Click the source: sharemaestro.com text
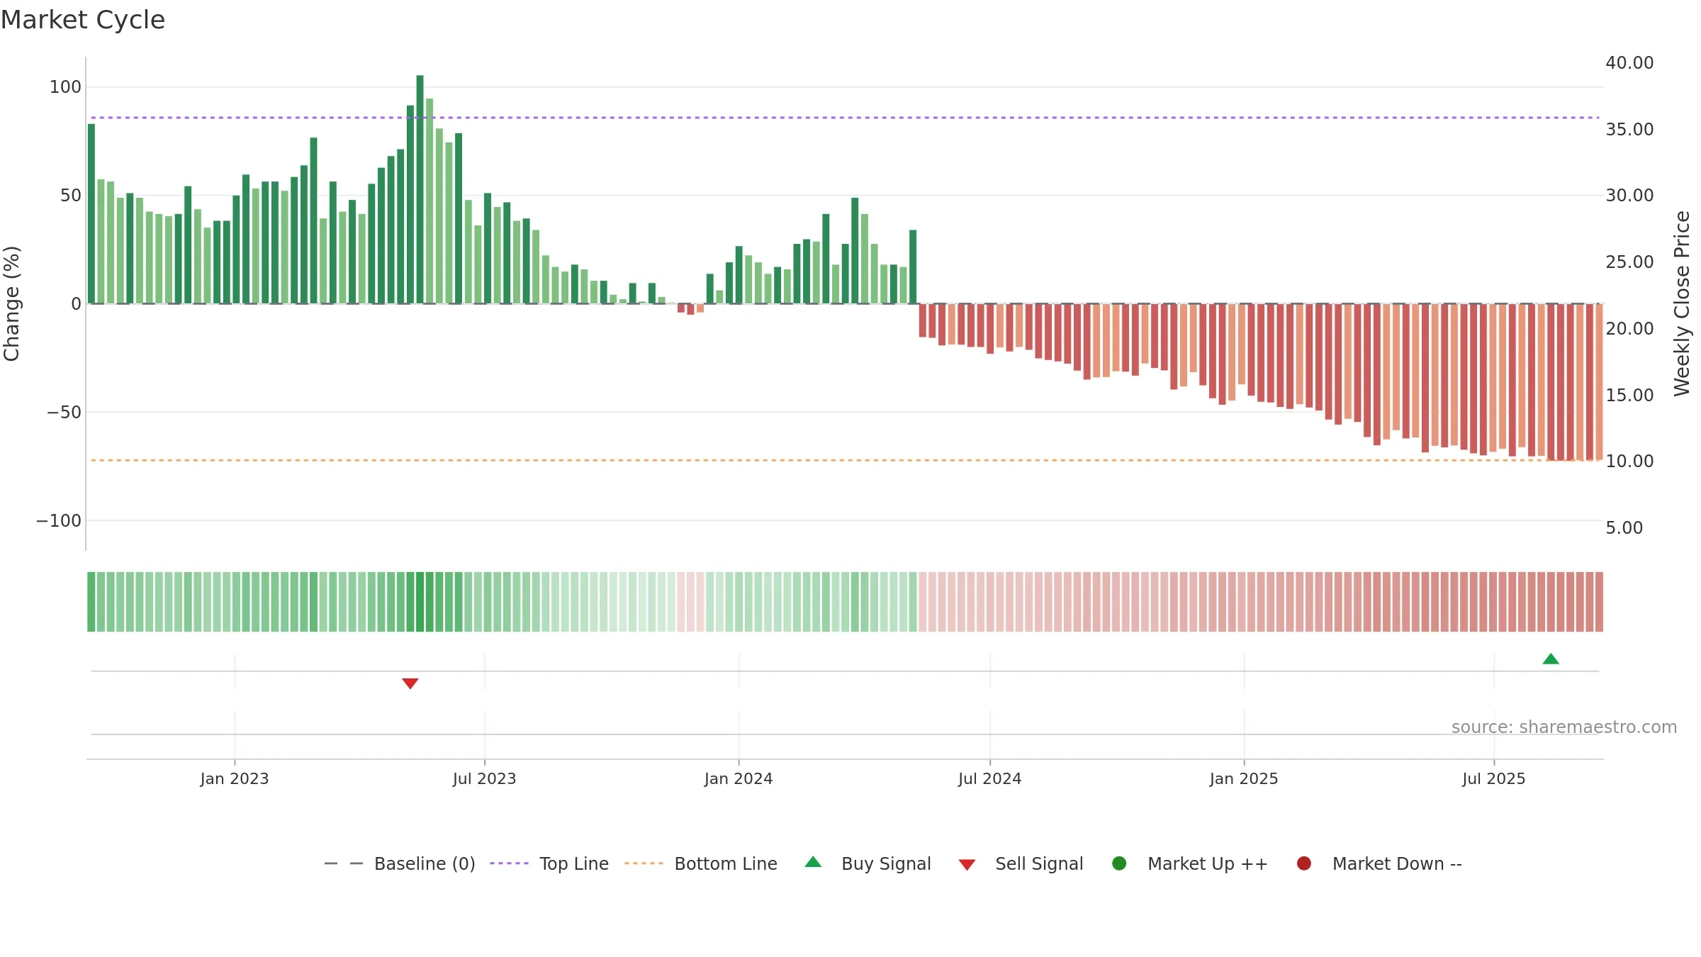This screenshot has width=1701, height=957. click(1564, 727)
